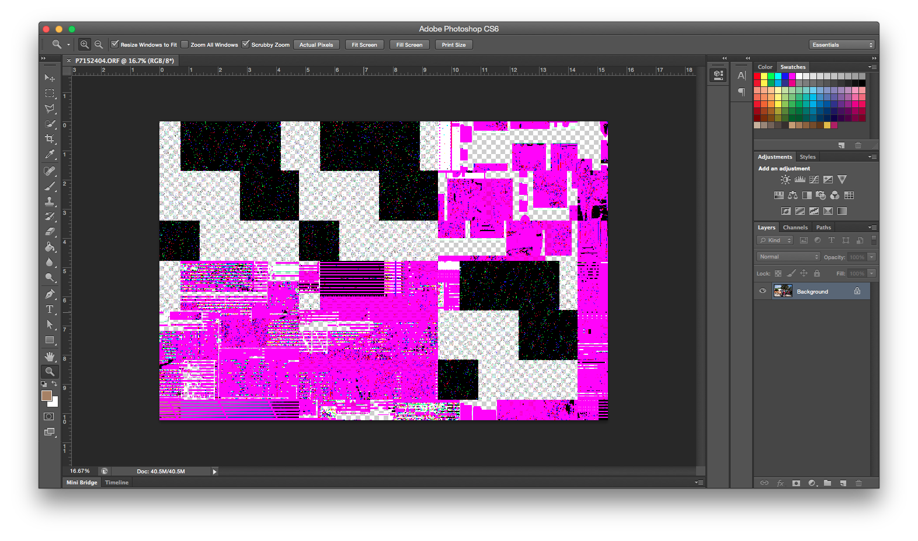
Task: Add a Curves adjustment
Action: pyautogui.click(x=814, y=180)
